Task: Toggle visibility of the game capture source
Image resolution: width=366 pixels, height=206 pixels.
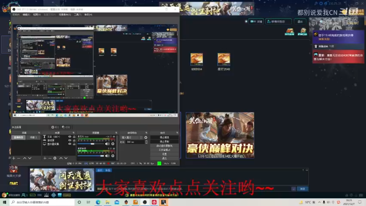Action: pos(70,141)
